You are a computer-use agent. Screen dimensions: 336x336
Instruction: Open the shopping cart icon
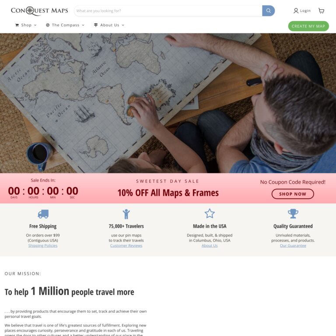pos(322,10)
